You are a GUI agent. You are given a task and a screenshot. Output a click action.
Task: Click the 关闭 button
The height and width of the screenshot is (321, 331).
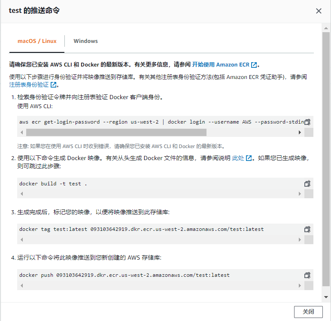click(308, 312)
